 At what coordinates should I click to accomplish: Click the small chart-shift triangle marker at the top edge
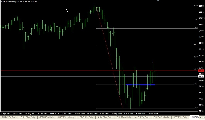[x=158, y=1]
